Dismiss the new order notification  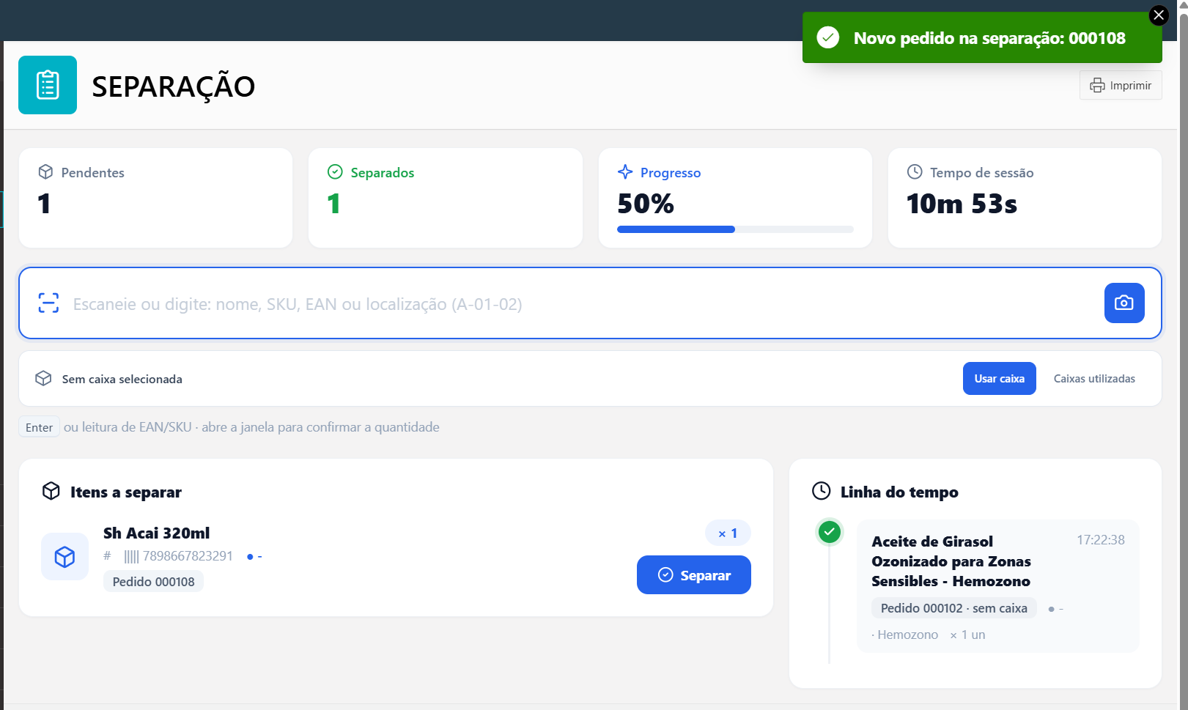(1158, 15)
